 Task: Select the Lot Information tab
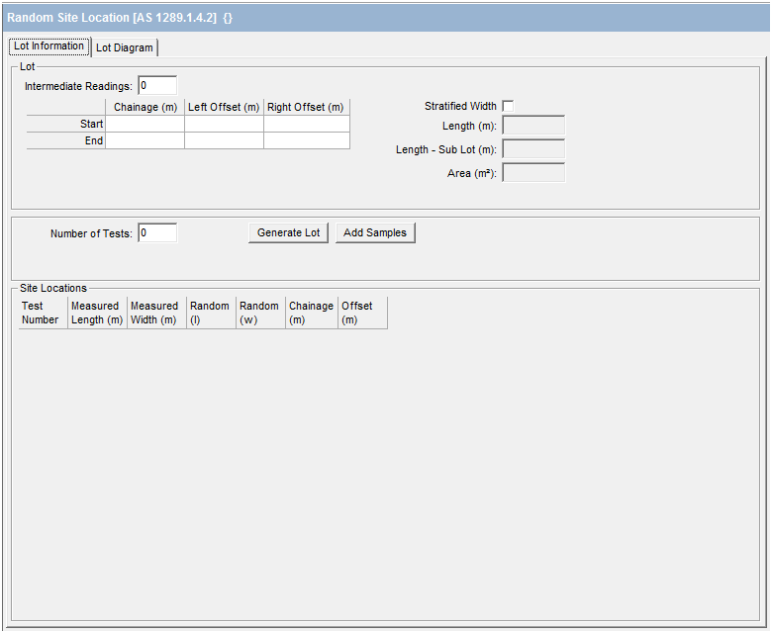coord(49,46)
